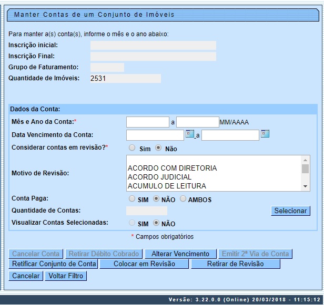Viewport: 324px width, 305px height.
Task: Click the Versão 3.22.0.0 status text
Action: coord(245,300)
